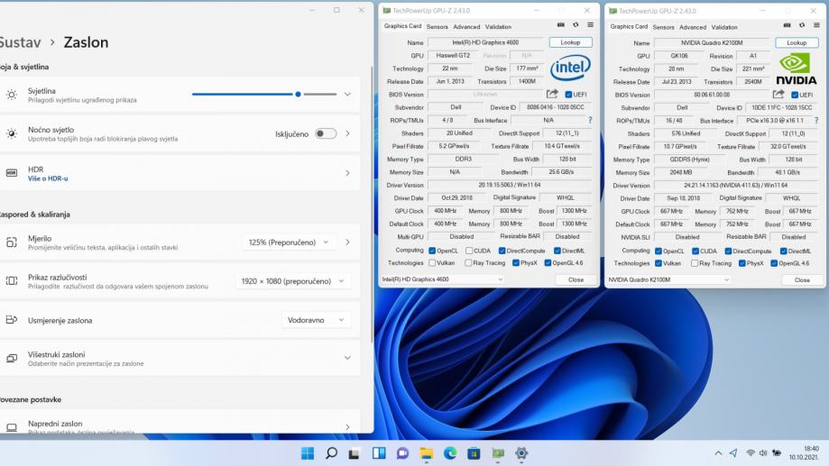Click the BIOS export share icon for NVIDIA card
Screen dimensions: 829x466
pyautogui.click(x=778, y=94)
